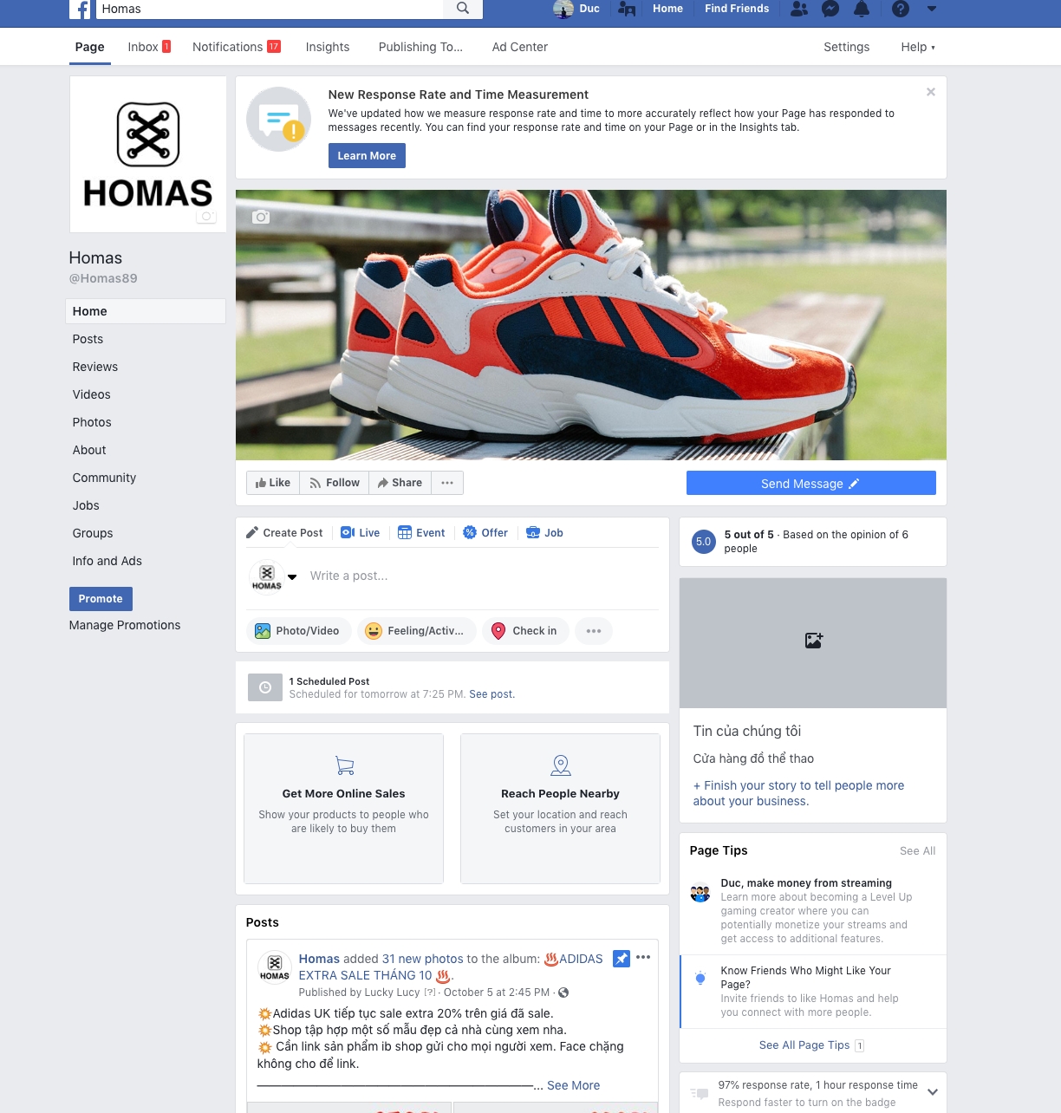Click the Share button
1061x1113 pixels.
(x=400, y=483)
